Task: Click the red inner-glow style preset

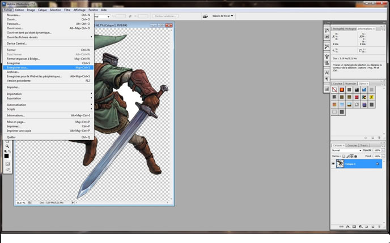Action: (342, 90)
